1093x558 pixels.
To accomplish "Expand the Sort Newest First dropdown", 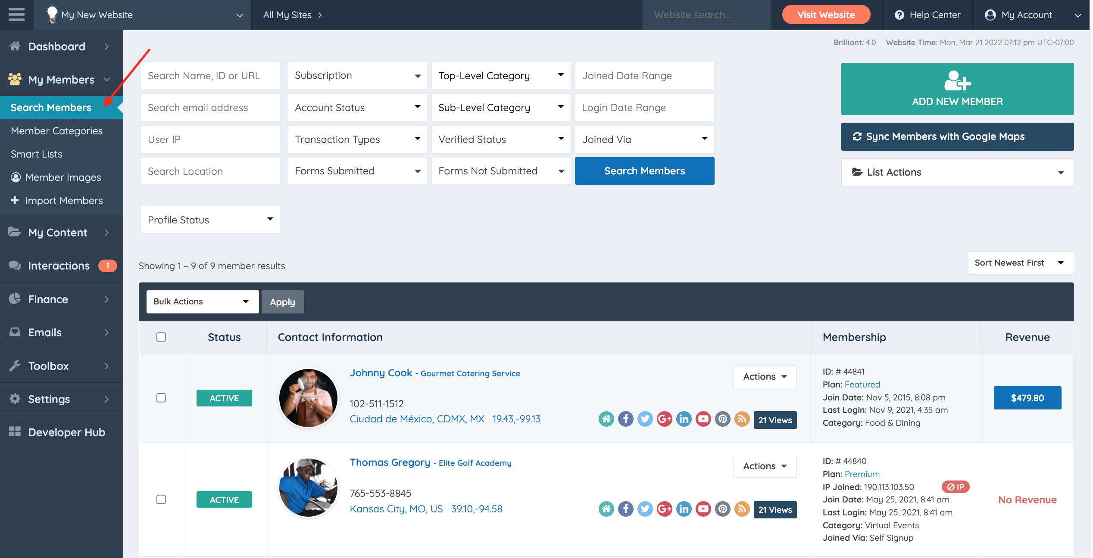I will [1020, 263].
